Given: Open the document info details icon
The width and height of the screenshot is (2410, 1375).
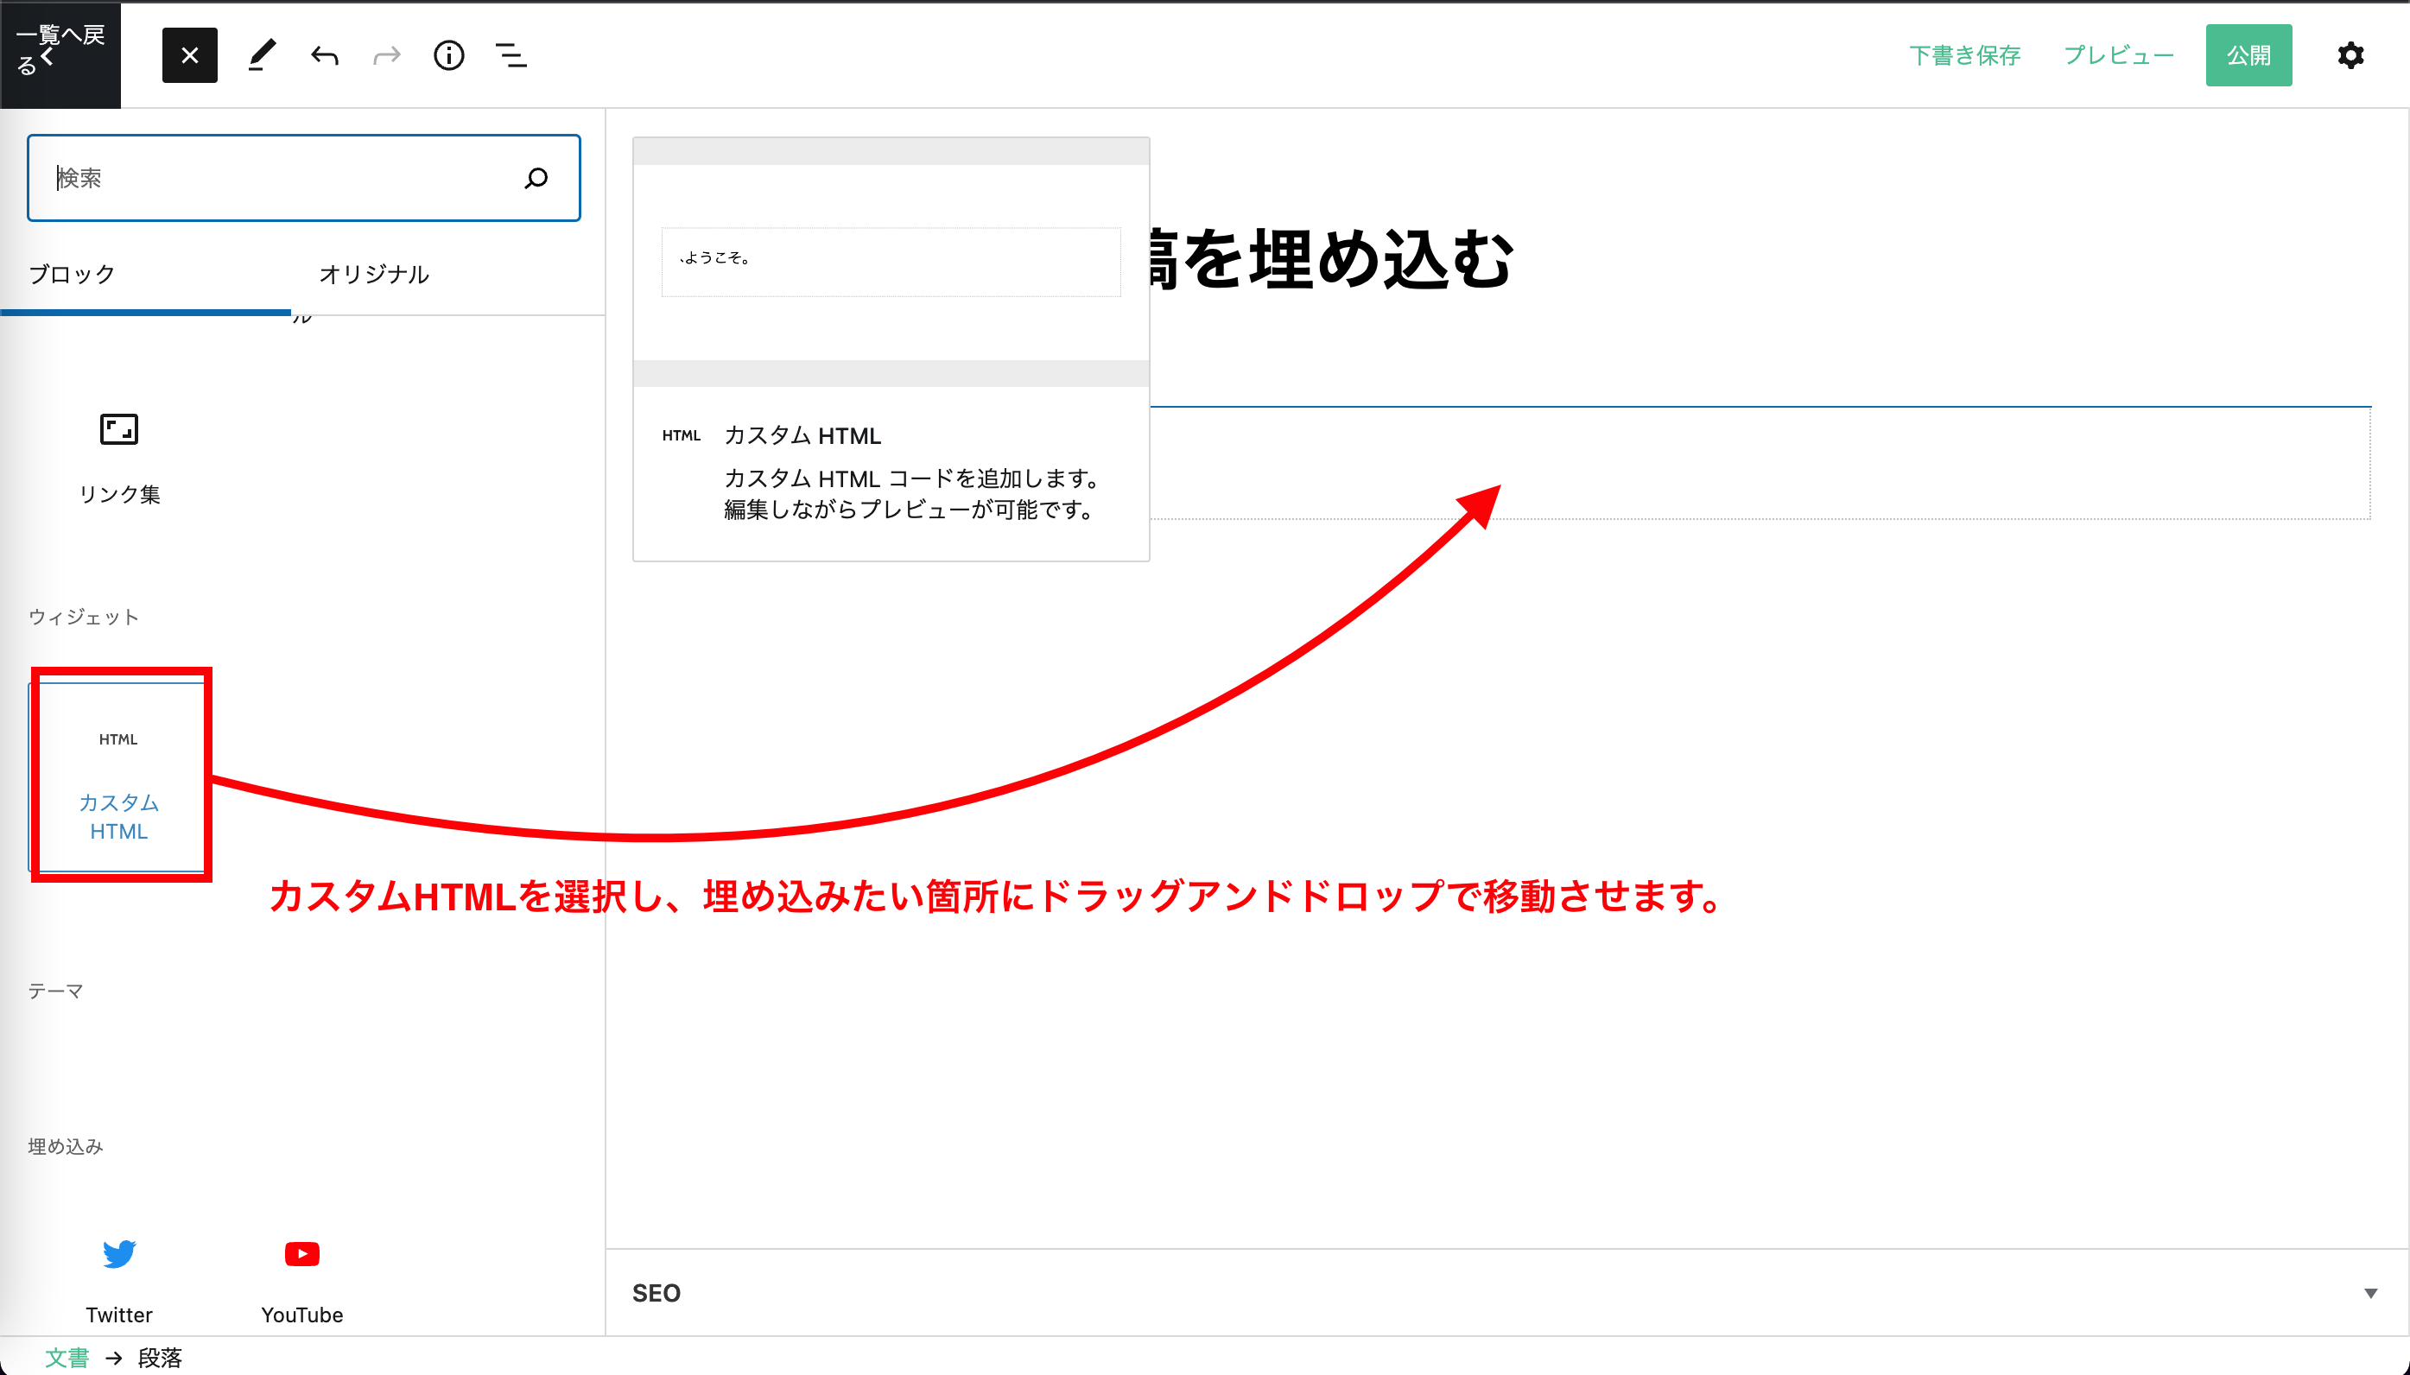Looking at the screenshot, I should (448, 56).
